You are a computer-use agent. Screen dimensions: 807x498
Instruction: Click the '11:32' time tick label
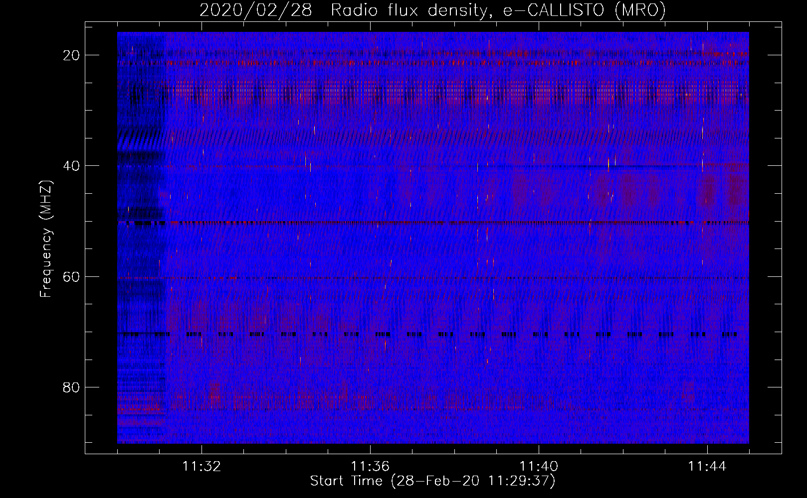pyautogui.click(x=202, y=467)
